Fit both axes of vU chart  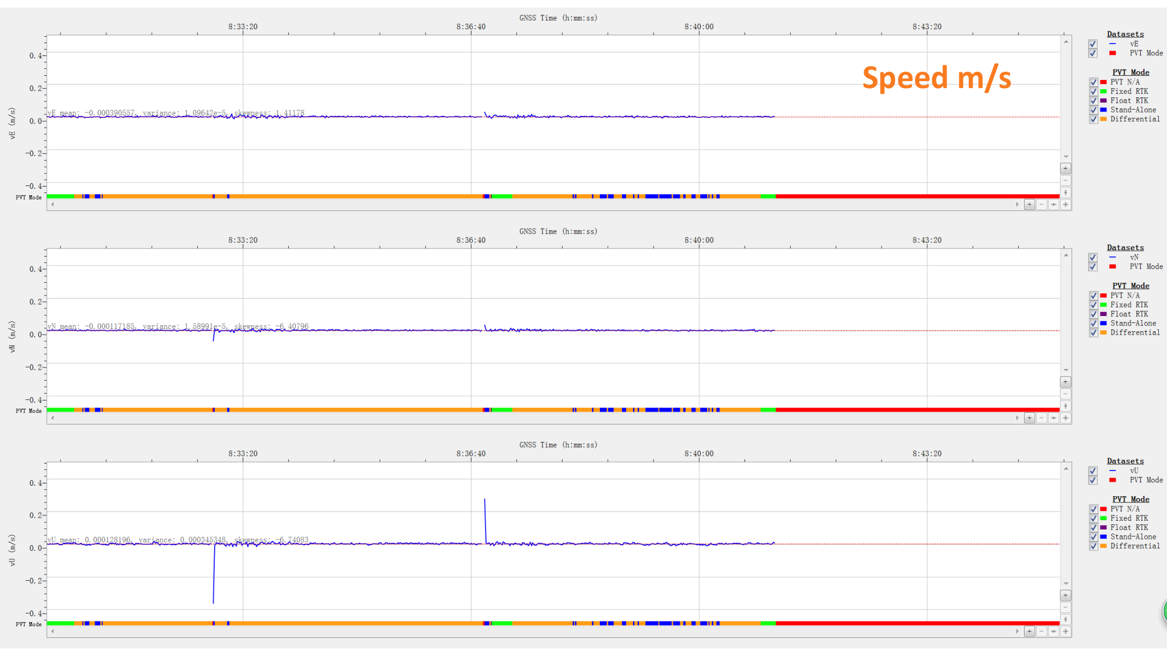coord(1065,631)
